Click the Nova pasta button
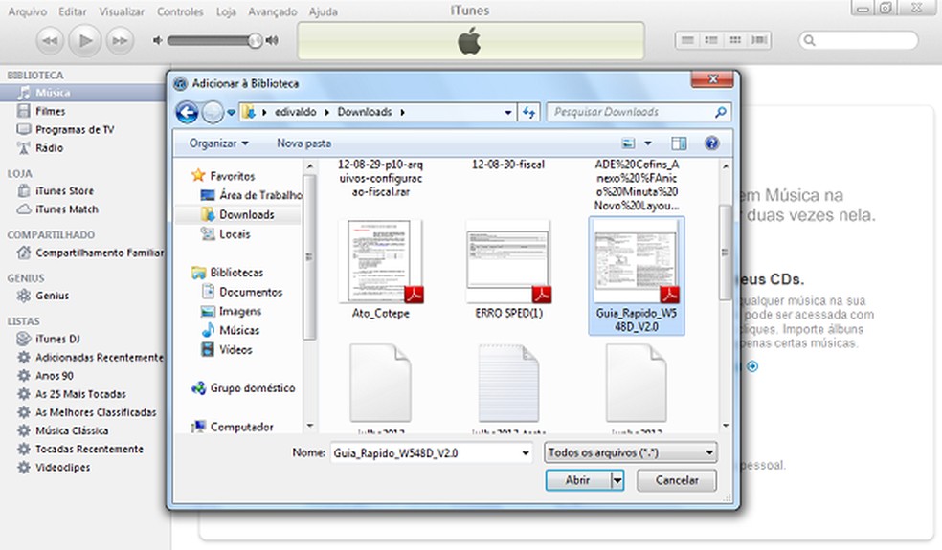 pyautogui.click(x=304, y=143)
